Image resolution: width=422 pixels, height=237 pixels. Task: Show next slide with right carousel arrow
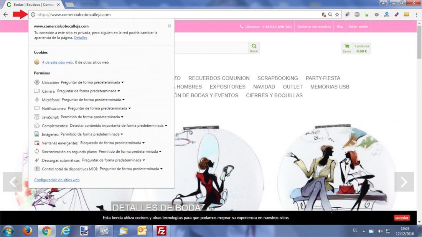[404, 182]
